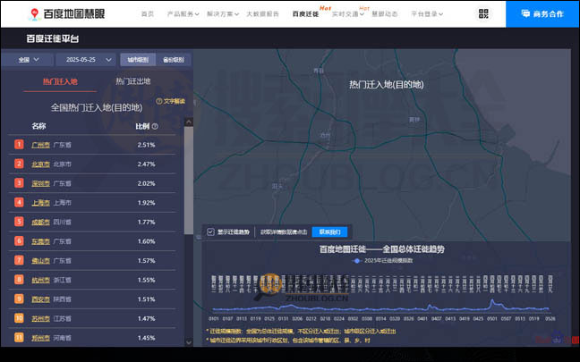Open the QR code icon in header
The width and height of the screenshot is (580, 362).
click(x=483, y=14)
